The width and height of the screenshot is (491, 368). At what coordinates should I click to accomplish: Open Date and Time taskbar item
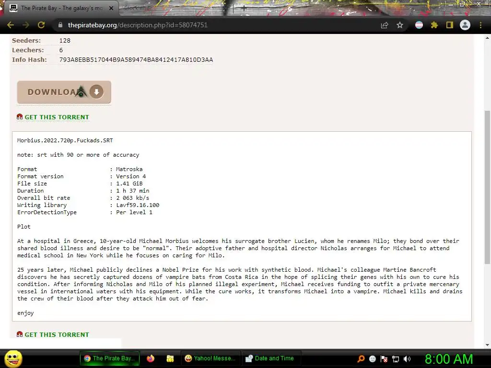(x=271, y=358)
